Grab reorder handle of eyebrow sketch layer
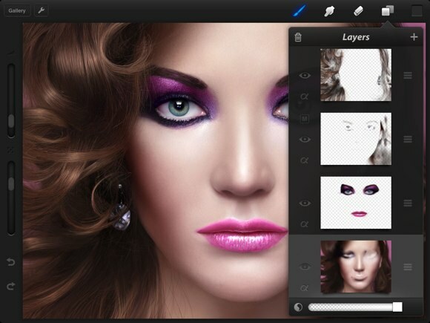The width and height of the screenshot is (430, 323). 408,140
